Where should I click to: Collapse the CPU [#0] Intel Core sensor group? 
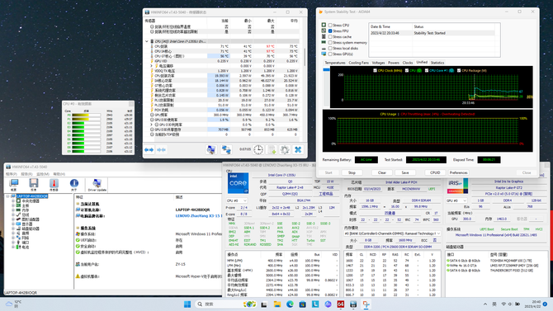[147, 41]
